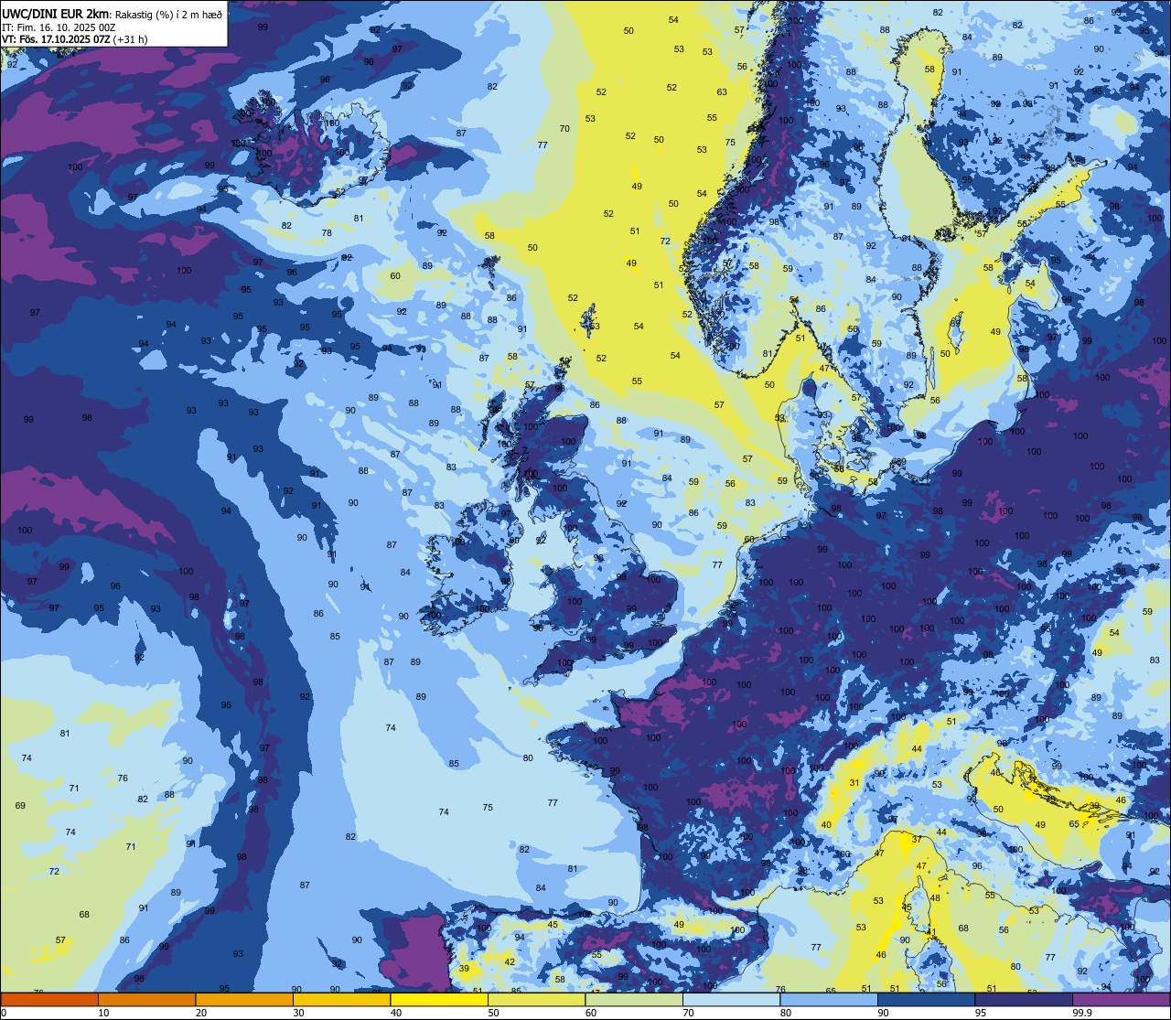Click the humidity value 78 south of Iceland

point(327,232)
